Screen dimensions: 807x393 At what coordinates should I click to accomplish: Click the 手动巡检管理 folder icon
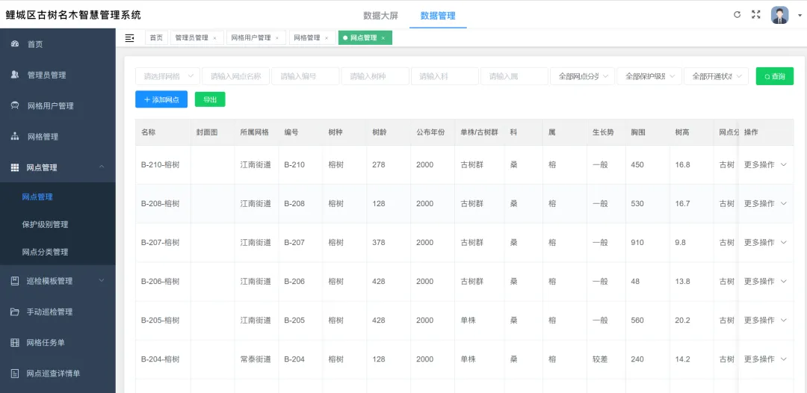(x=15, y=312)
